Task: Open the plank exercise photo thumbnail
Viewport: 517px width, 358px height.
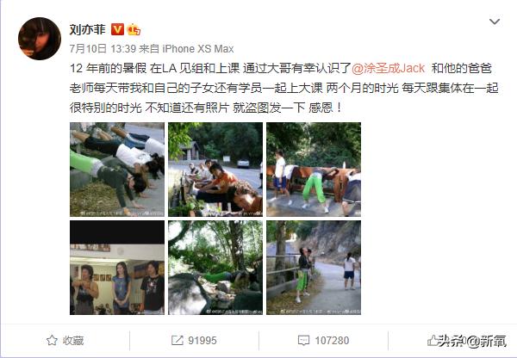Action: click(117, 170)
